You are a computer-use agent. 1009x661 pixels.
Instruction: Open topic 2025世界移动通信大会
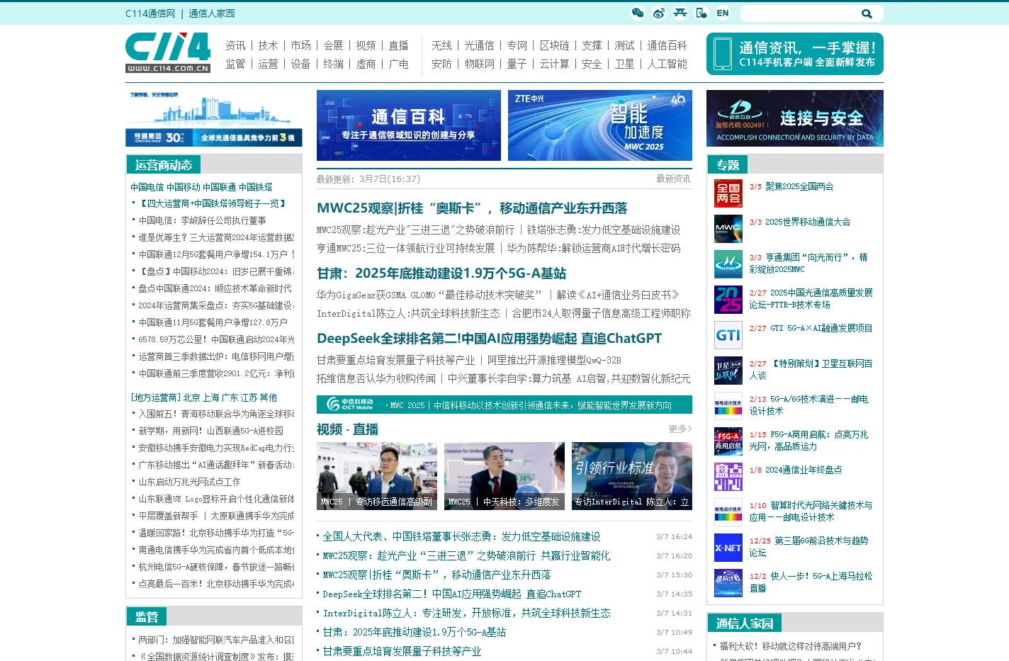tap(808, 222)
